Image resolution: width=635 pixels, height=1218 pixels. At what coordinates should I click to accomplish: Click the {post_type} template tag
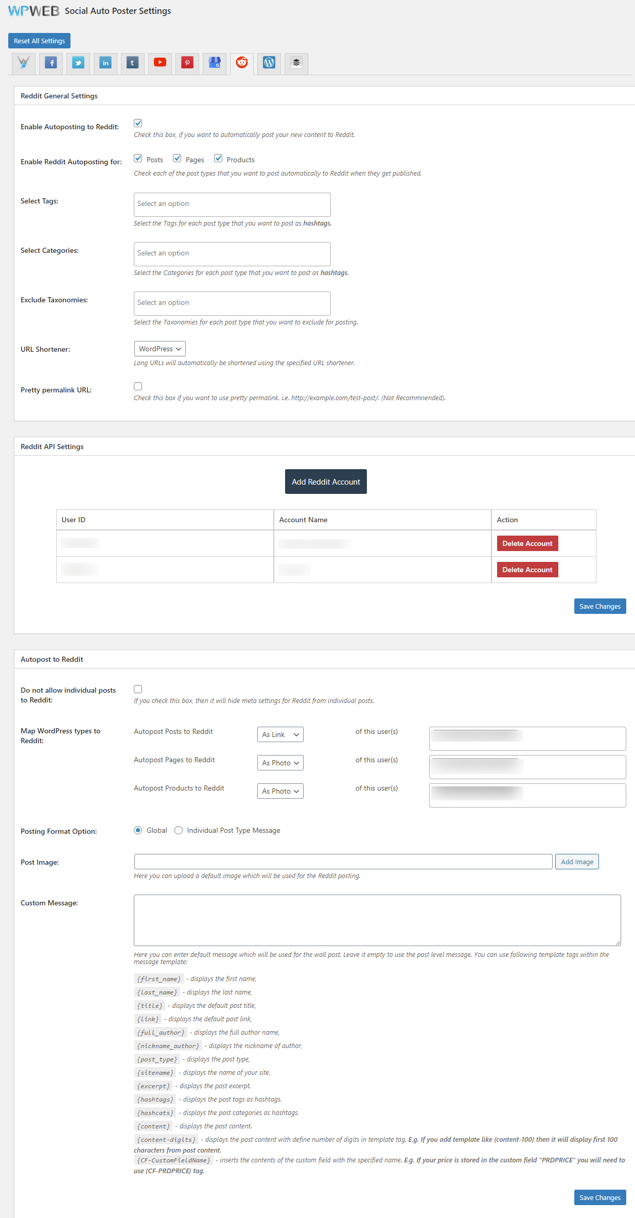(157, 1059)
